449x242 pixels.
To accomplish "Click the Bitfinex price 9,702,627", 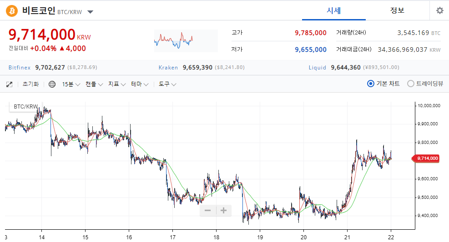I will 50,68.
